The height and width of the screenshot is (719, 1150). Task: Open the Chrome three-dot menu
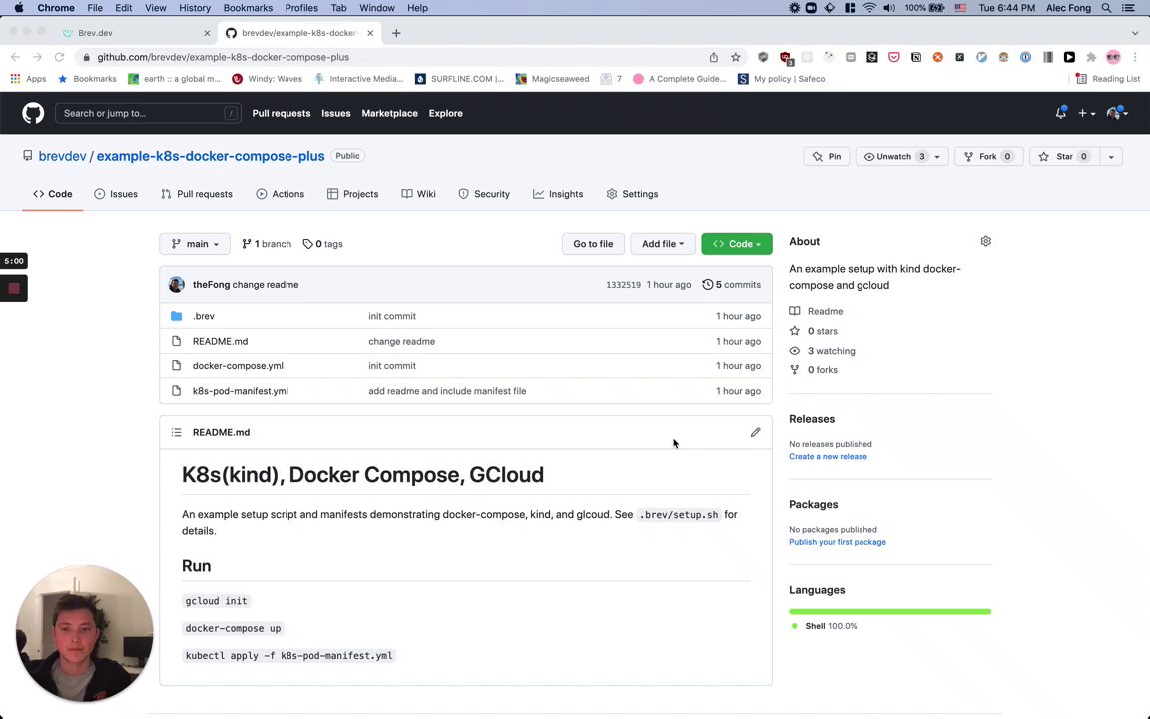tap(1135, 57)
